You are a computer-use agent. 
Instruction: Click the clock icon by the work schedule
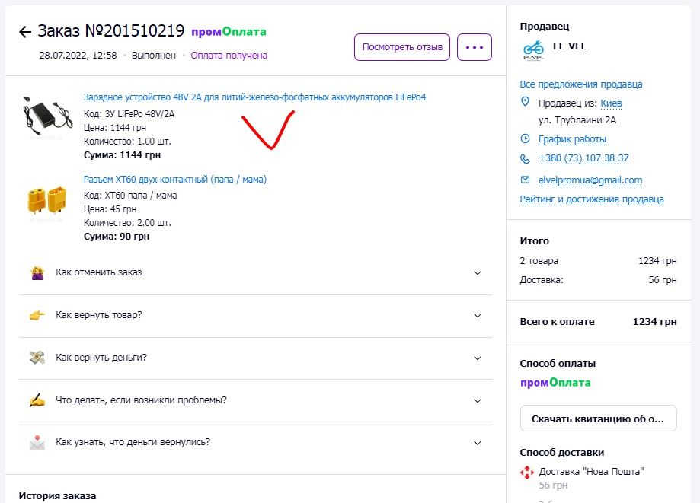(525, 138)
